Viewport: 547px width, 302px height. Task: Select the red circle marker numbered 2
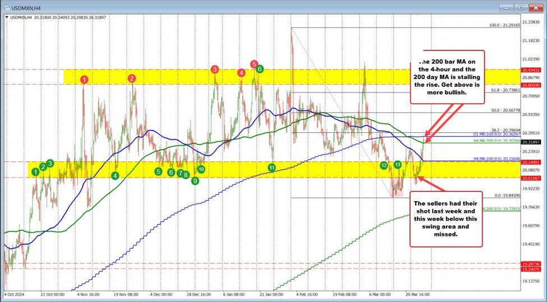[x=131, y=78]
